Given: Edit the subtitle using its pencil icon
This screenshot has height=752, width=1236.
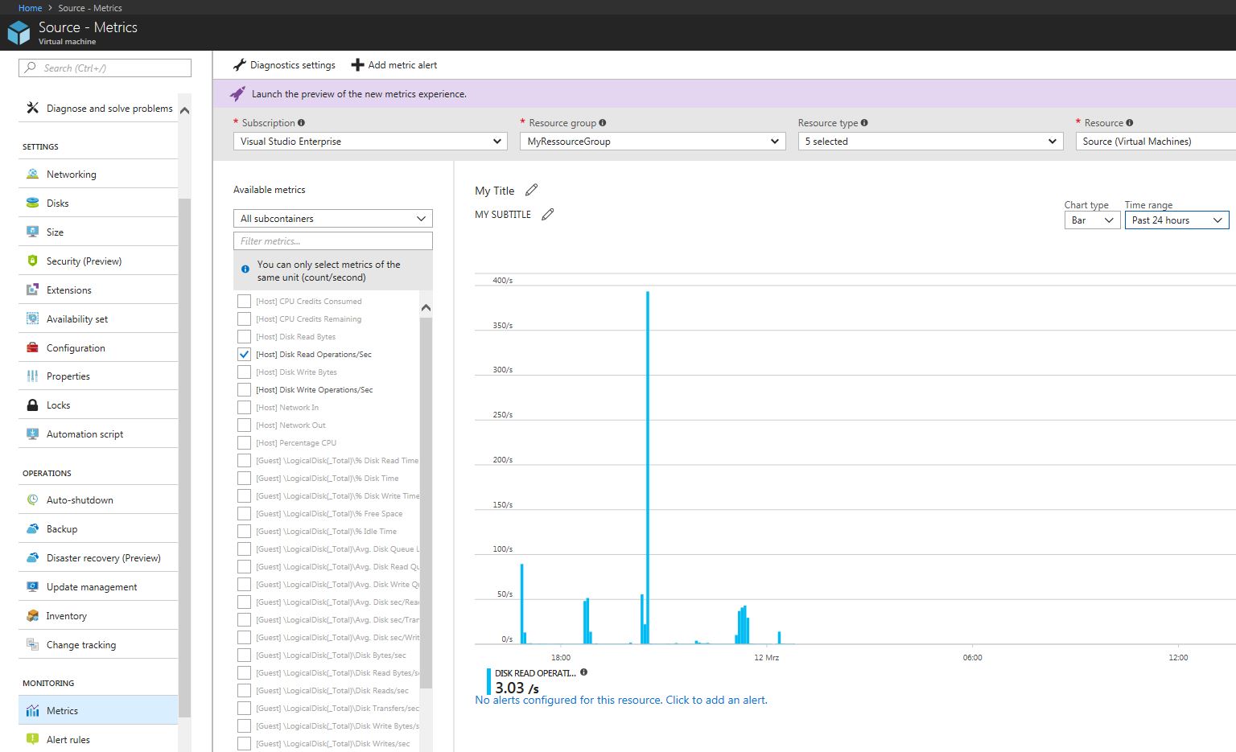Looking at the screenshot, I should click(548, 214).
